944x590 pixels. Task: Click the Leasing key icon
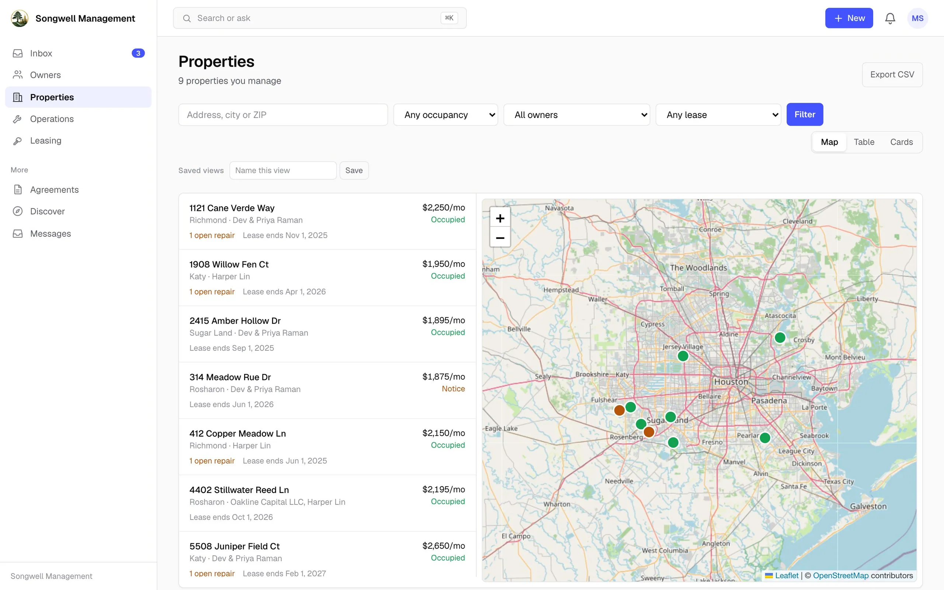point(18,141)
